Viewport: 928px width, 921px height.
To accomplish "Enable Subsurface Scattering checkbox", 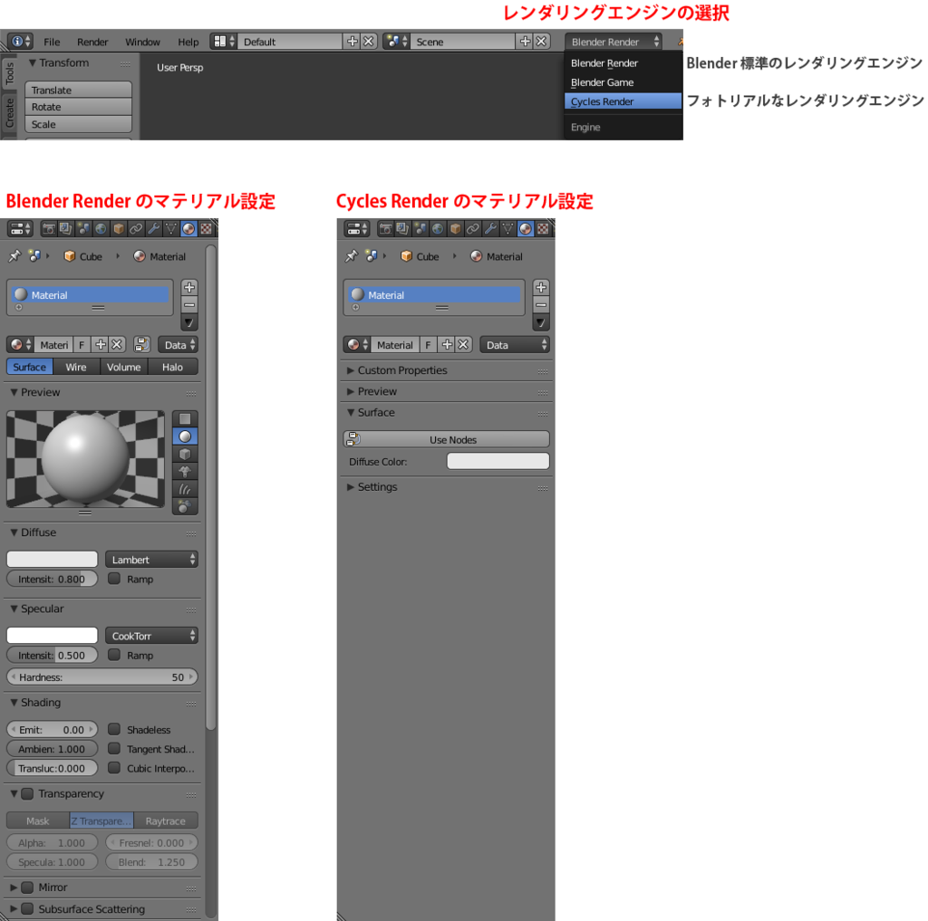I will 28,908.
